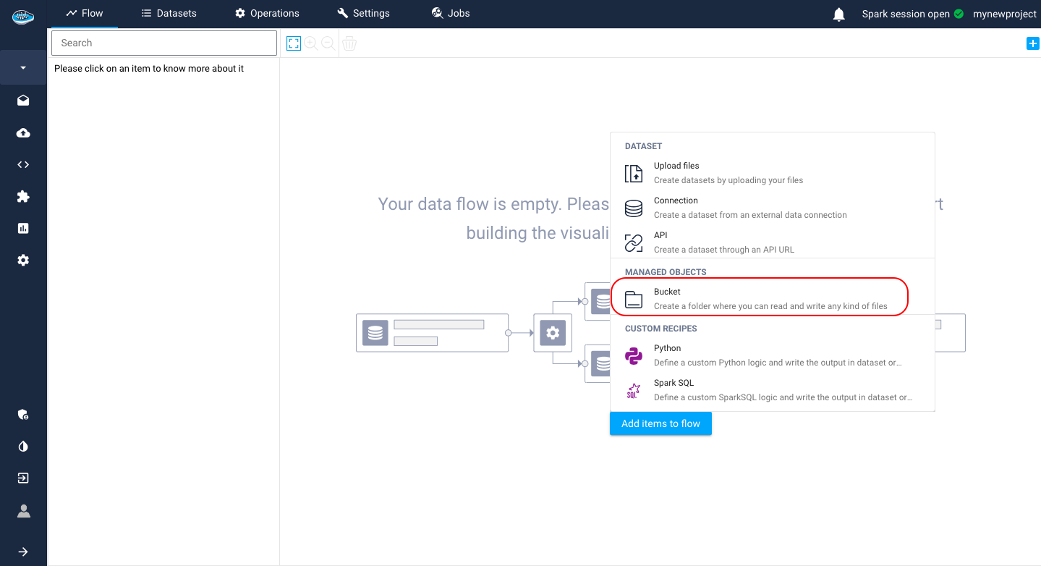1041x566 pixels.
Task: Open the sidebar dropdown caret at top
Action: 23,68
